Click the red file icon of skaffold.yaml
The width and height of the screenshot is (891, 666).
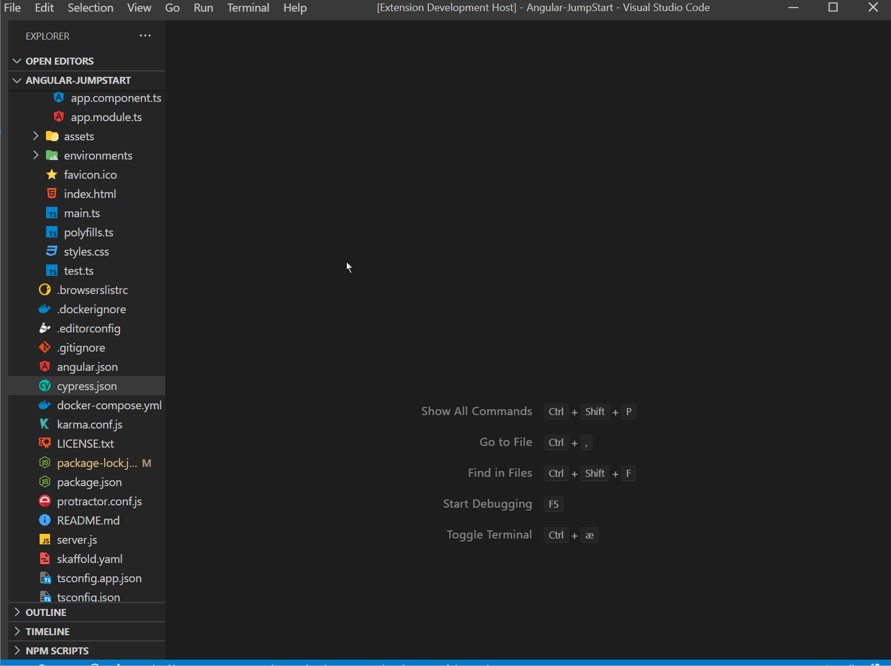tap(45, 558)
